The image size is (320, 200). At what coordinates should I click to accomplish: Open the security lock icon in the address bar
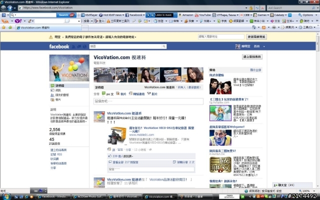[251, 8]
